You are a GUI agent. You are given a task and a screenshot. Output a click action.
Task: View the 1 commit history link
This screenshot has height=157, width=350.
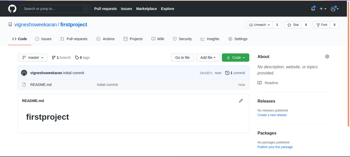point(235,73)
